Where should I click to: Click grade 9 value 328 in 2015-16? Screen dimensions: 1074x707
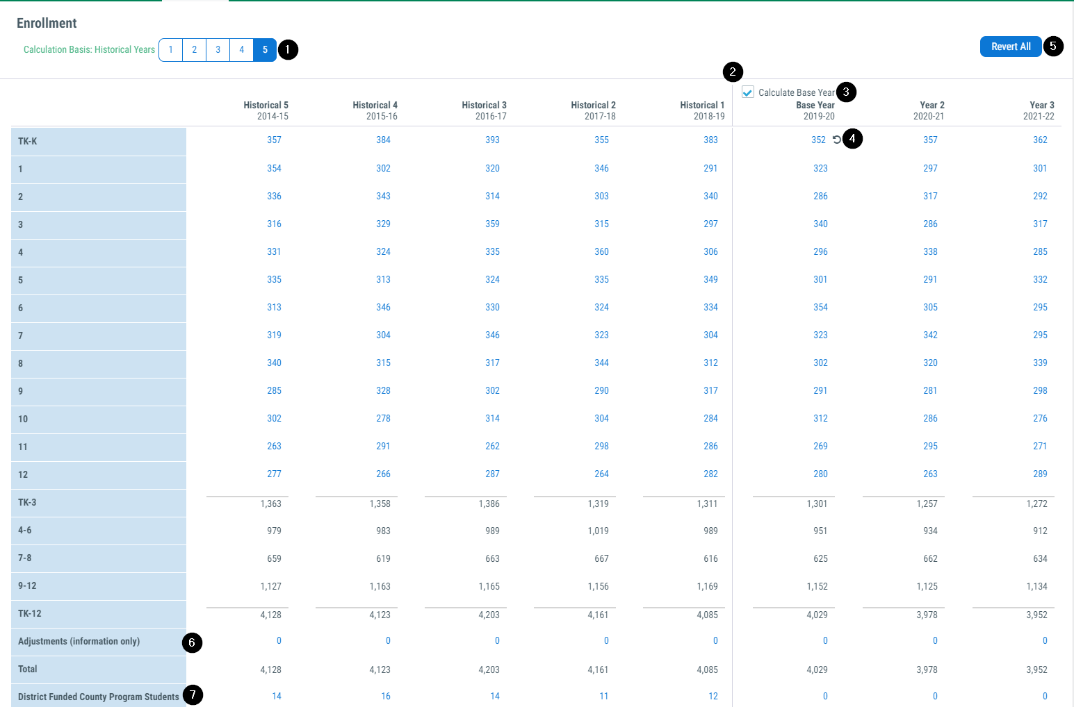tap(384, 391)
